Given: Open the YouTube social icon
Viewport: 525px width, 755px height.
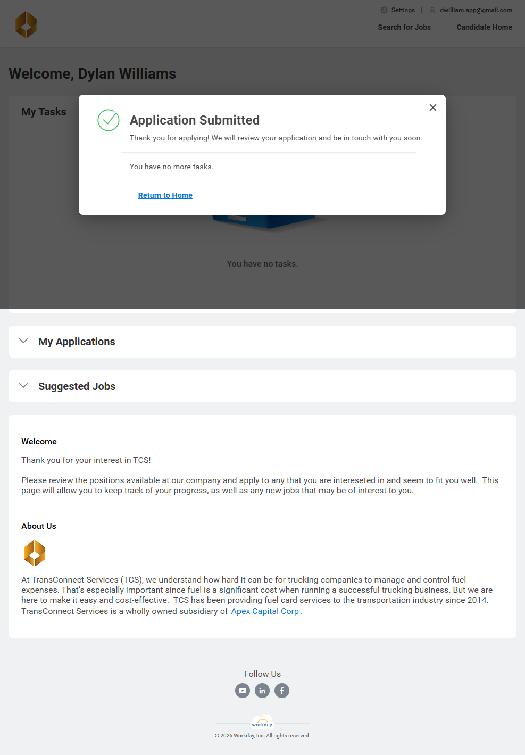Looking at the screenshot, I should coord(243,691).
